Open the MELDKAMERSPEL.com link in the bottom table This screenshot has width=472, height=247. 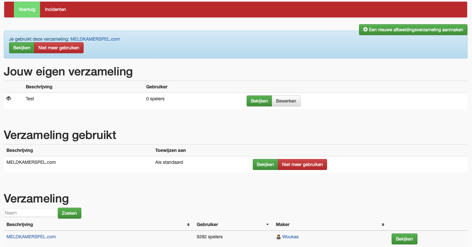31,237
